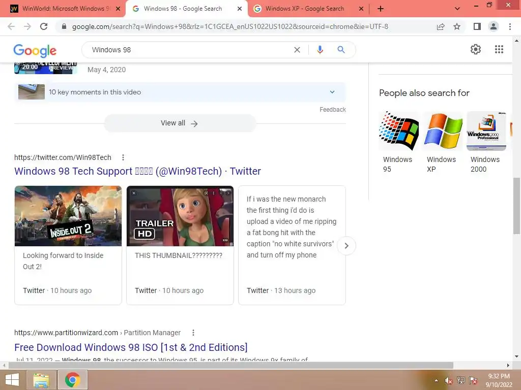The width and height of the screenshot is (521, 390).
Task: Share this page from address bar
Action: (441, 26)
